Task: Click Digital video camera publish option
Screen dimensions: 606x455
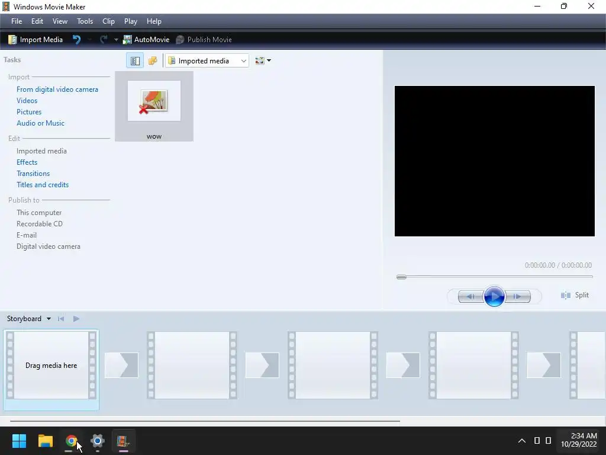Action: [49, 246]
